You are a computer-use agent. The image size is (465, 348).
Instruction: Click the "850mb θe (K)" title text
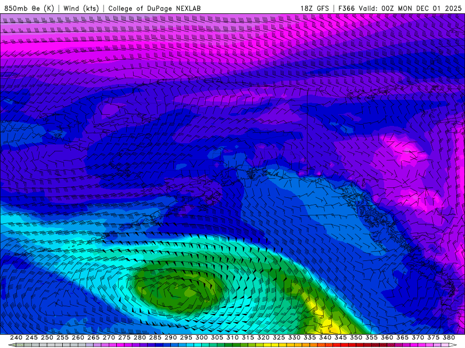29,8
